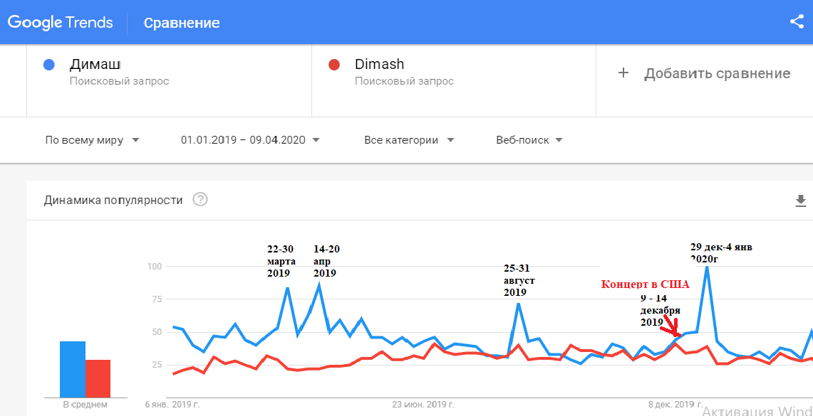Image resolution: width=813 pixels, height=416 pixels.
Task: Expand the Все категории dropdown
Action: click(x=409, y=140)
